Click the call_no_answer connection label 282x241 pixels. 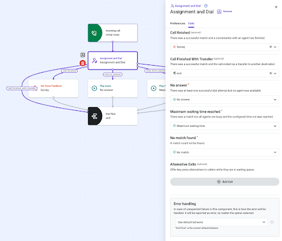click(113, 74)
